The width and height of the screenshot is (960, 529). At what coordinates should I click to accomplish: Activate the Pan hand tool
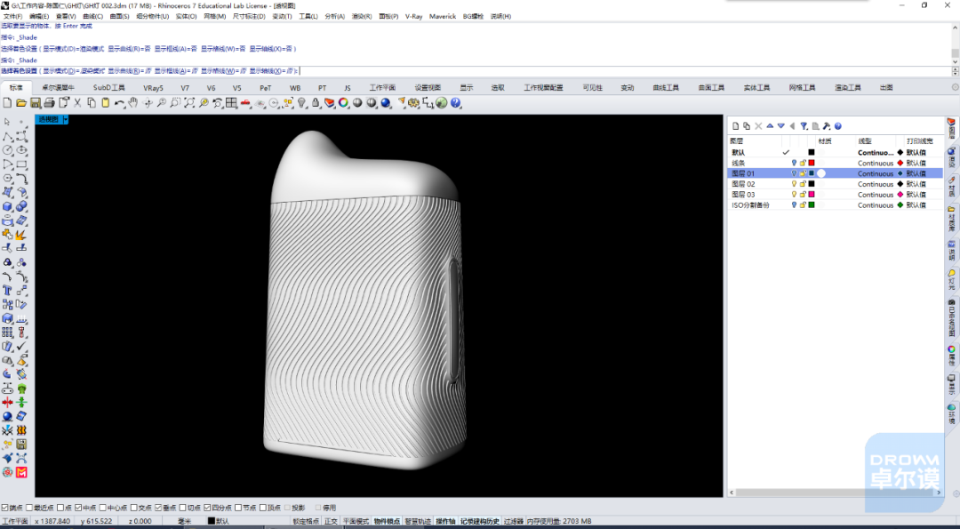click(132, 103)
